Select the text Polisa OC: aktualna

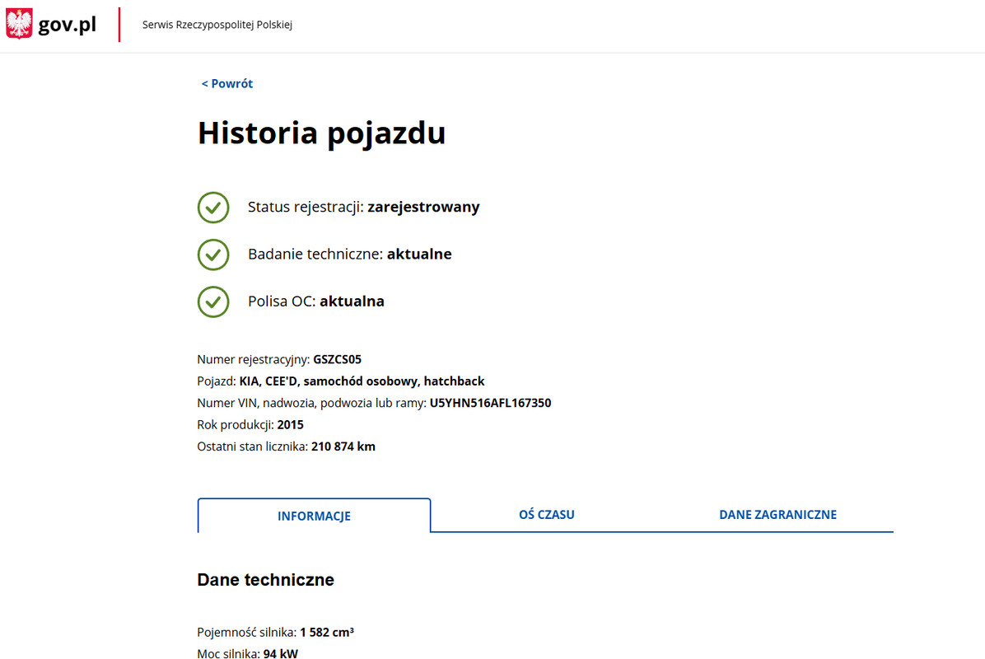316,301
